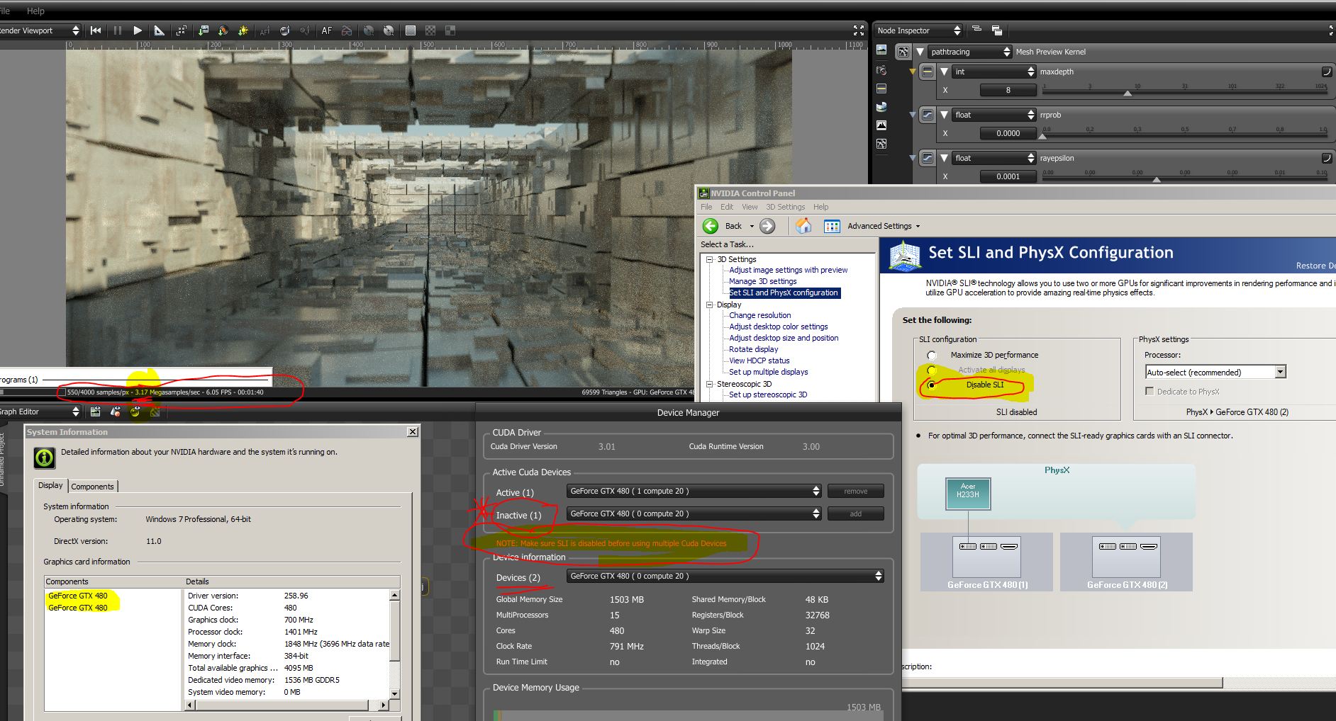Screen dimensions: 1336x721
Task: Click the overlapping windows icon in Node Inspector
Action: (x=996, y=30)
